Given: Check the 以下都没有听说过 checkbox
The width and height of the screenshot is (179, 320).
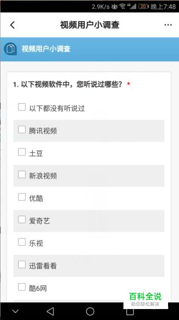Looking at the screenshot, I should (x=22, y=107).
